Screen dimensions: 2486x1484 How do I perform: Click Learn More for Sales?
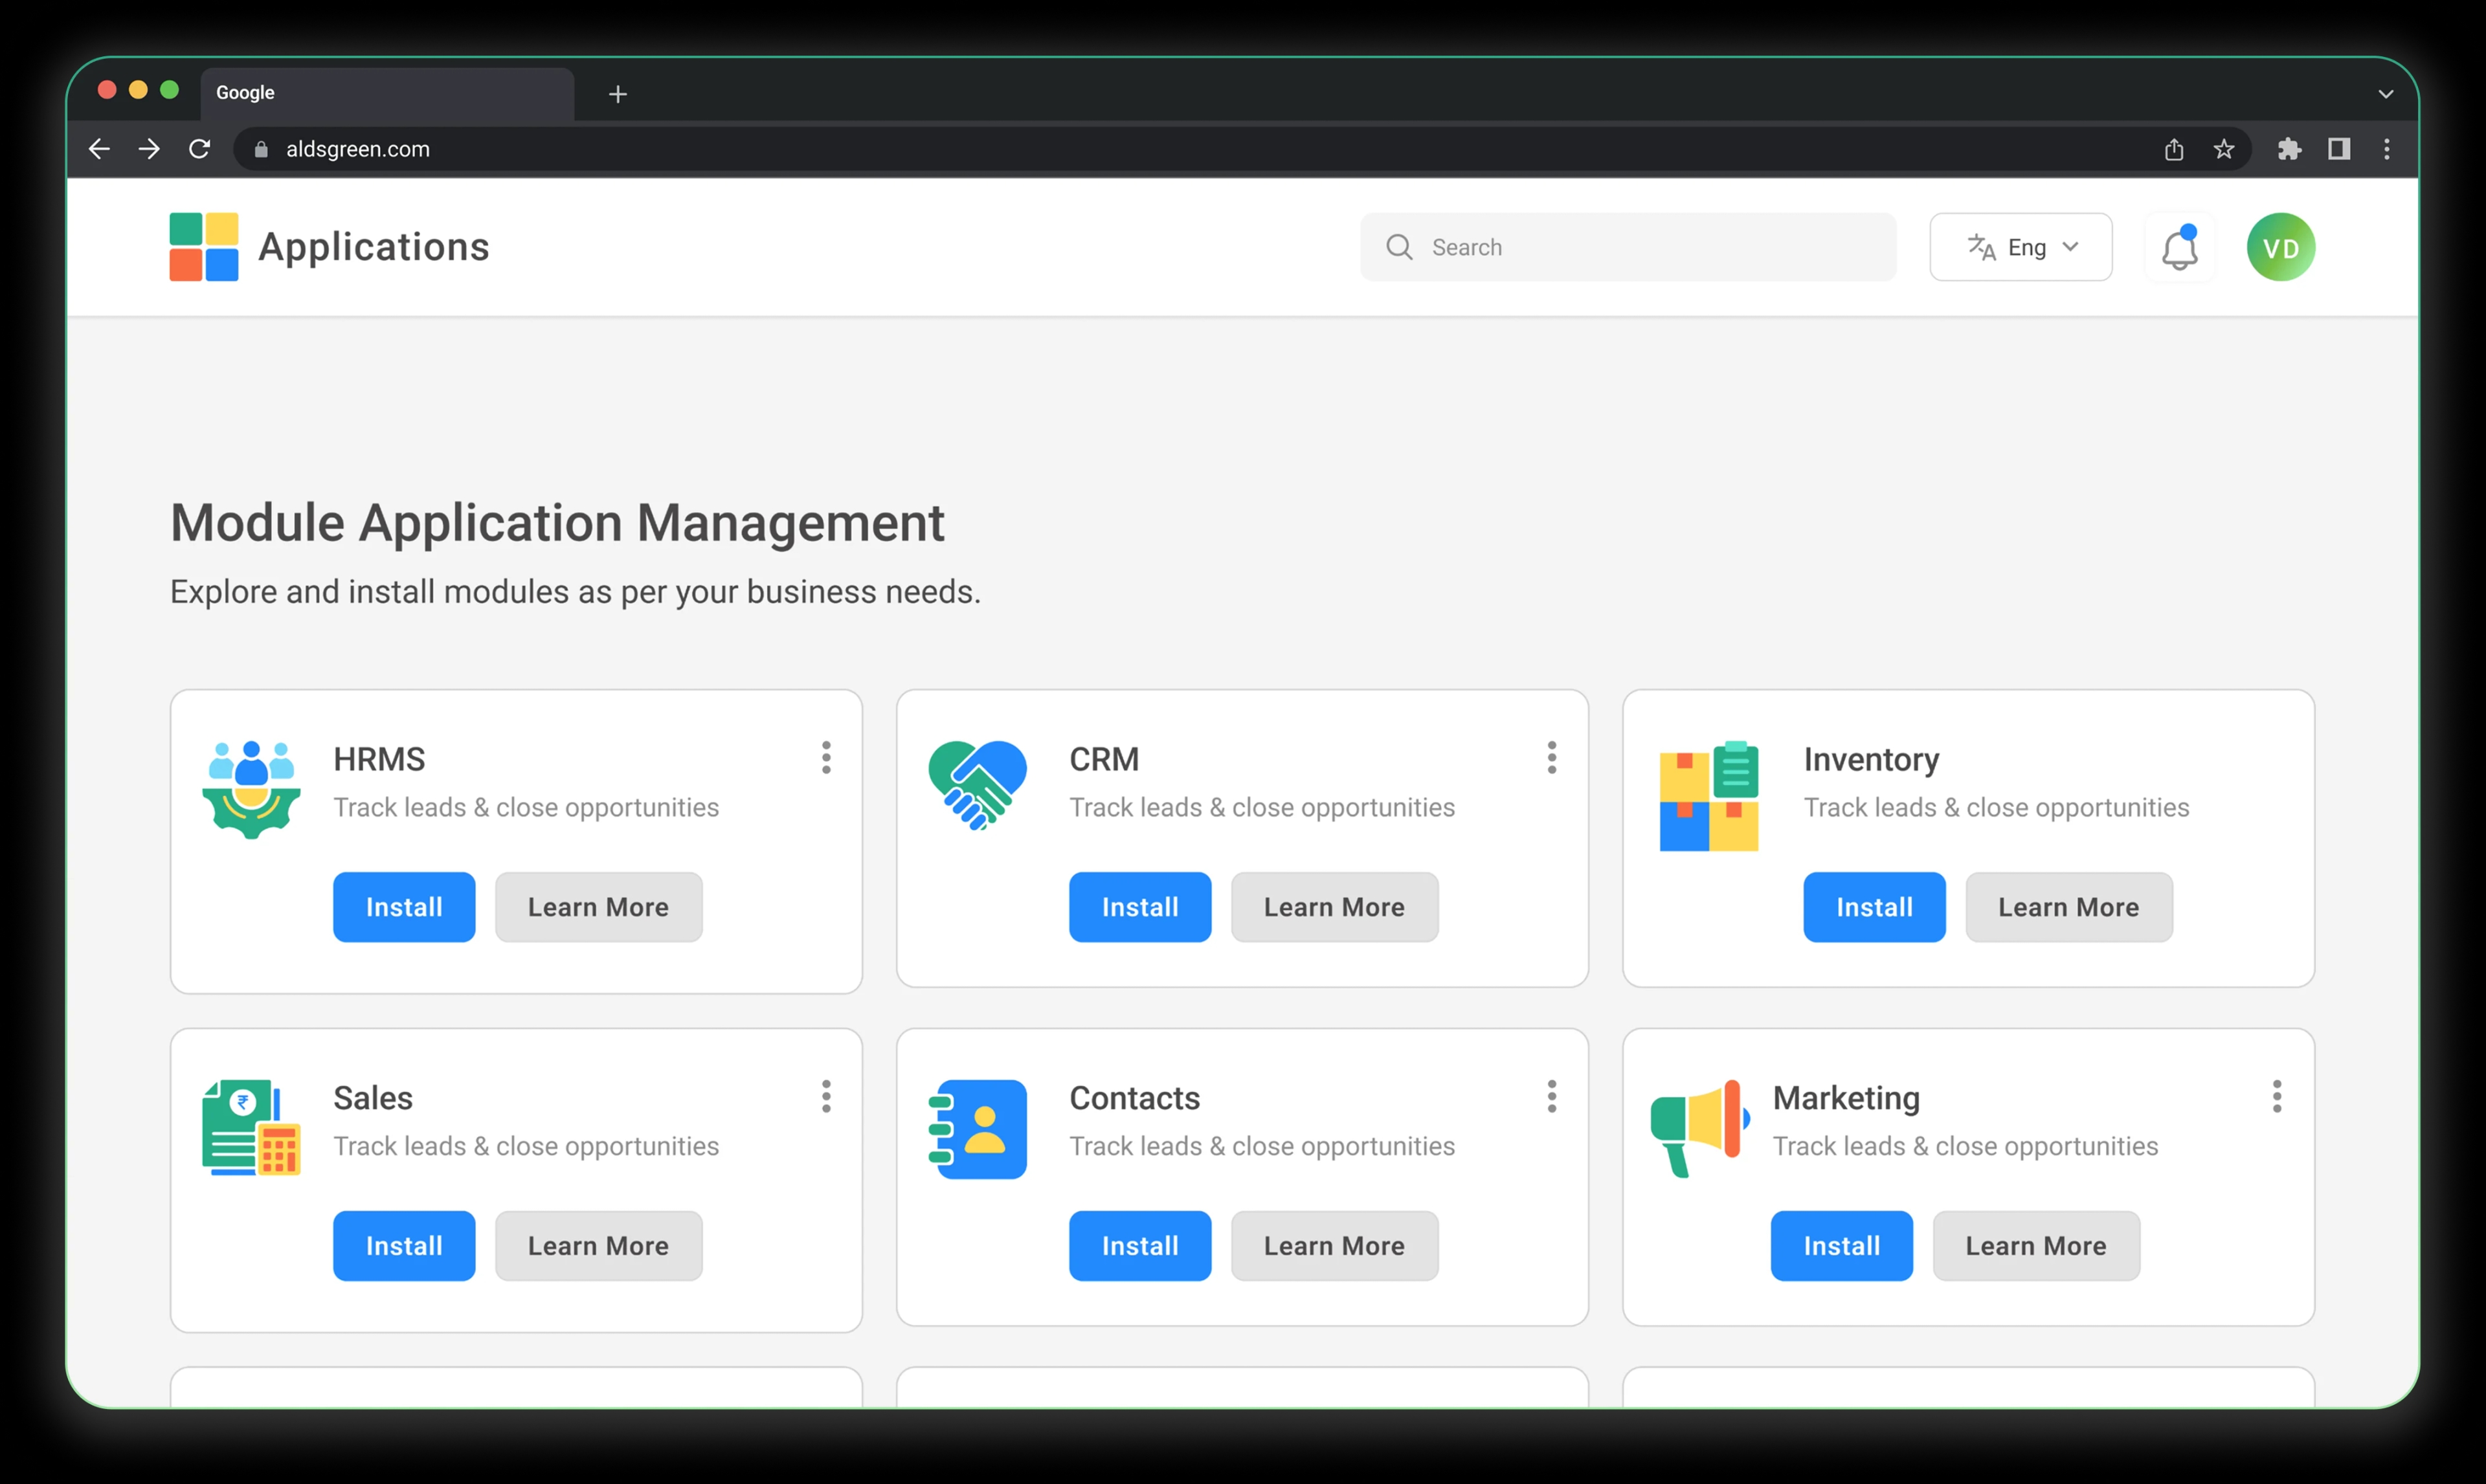click(598, 1246)
